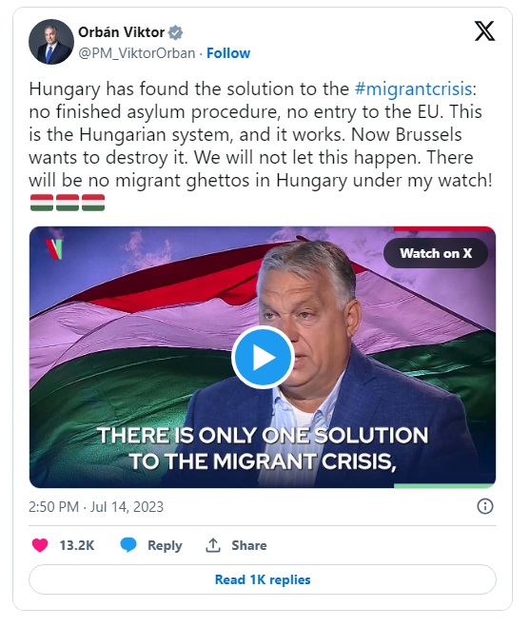Screen dimensions: 530x627
Task: Click the X logo icon
Action: click(x=484, y=31)
